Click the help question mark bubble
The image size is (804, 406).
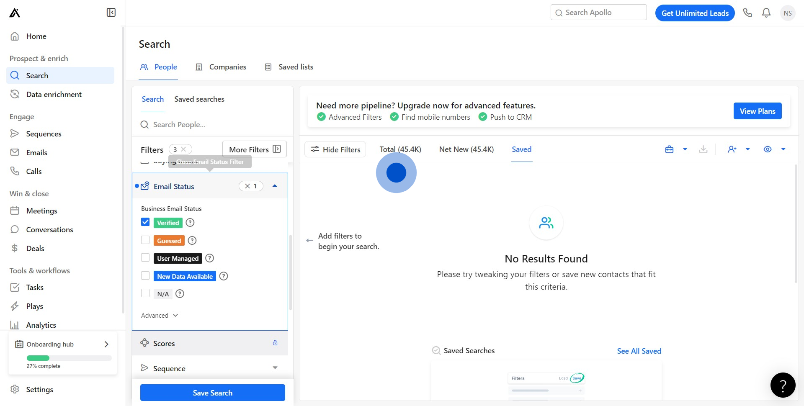(783, 385)
